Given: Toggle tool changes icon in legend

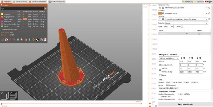Looking at the screenshot, I should point(22,40).
